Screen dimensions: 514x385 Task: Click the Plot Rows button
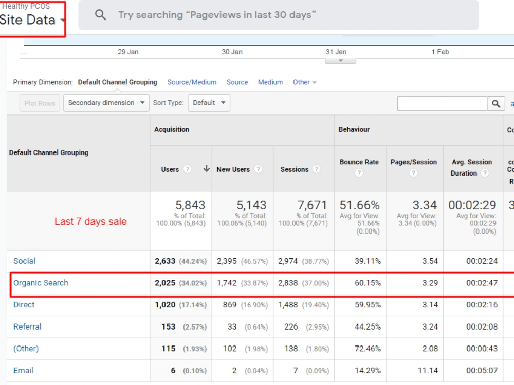[40, 103]
